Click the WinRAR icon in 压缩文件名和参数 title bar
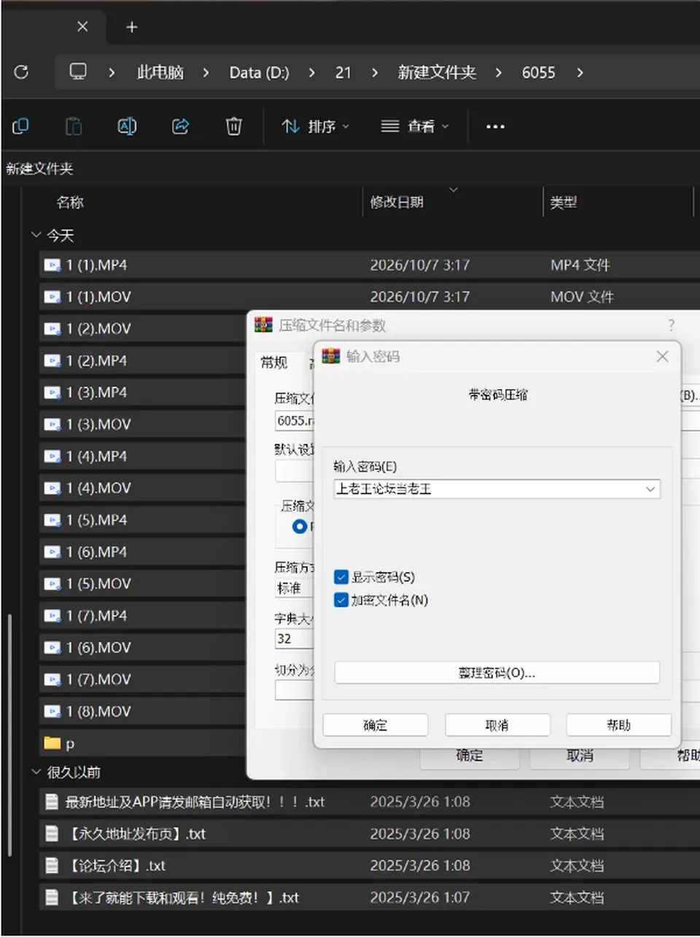This screenshot has height=937, width=700. coord(263,325)
